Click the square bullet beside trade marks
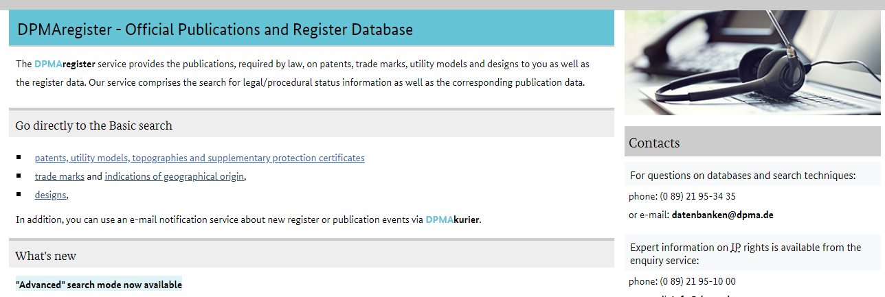Screen dimensions: 885x297 (19, 176)
